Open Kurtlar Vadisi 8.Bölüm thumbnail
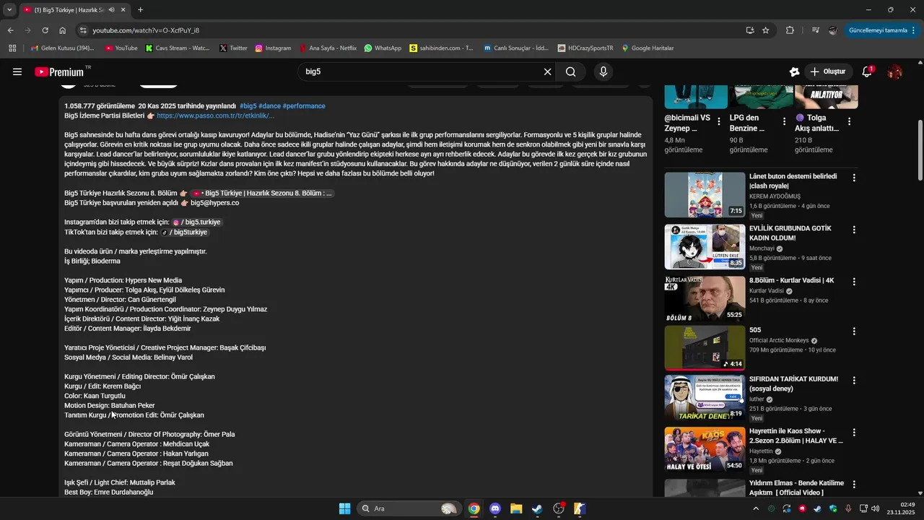The width and height of the screenshot is (924, 520). (705, 299)
